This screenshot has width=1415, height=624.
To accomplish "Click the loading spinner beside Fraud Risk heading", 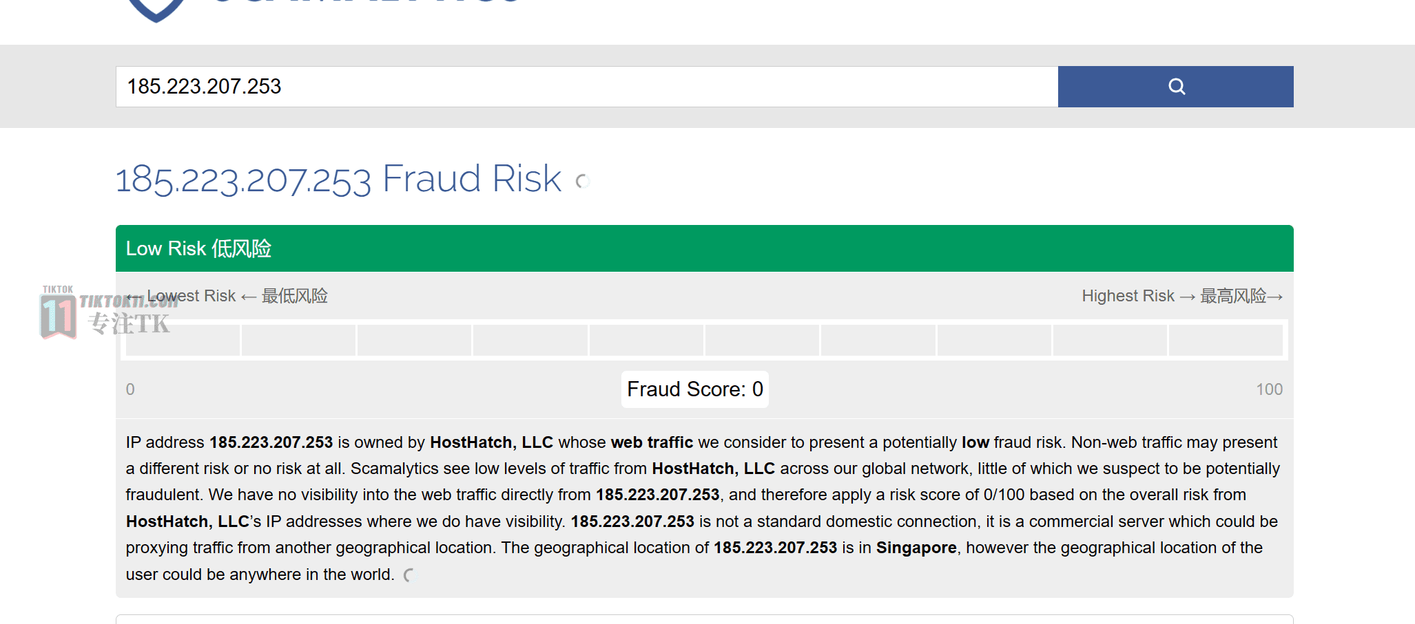I will [x=583, y=181].
